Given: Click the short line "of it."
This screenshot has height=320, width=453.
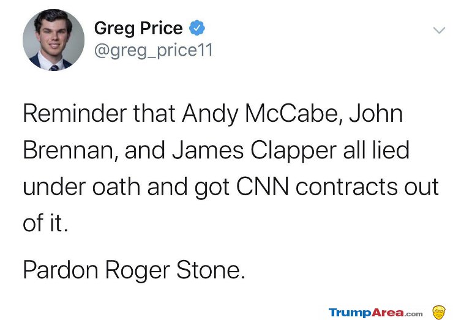Looking at the screenshot, I should coord(46,223).
